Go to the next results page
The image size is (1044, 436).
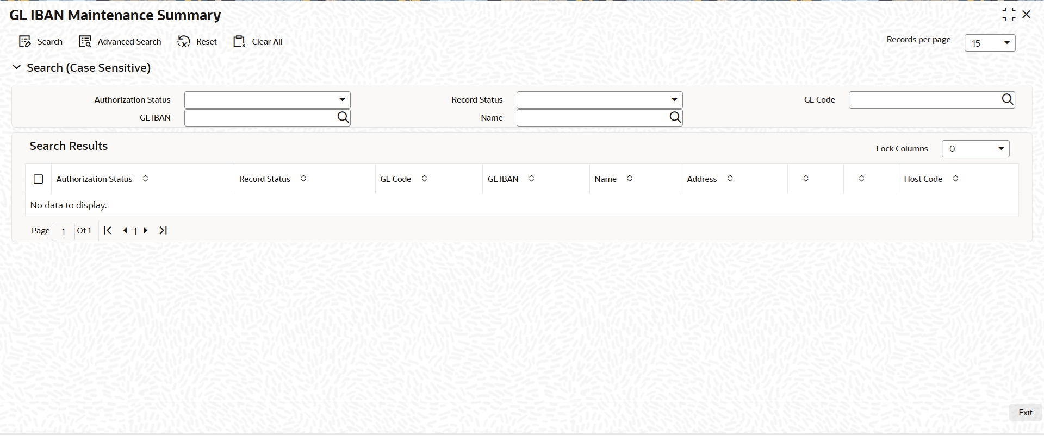[146, 231]
